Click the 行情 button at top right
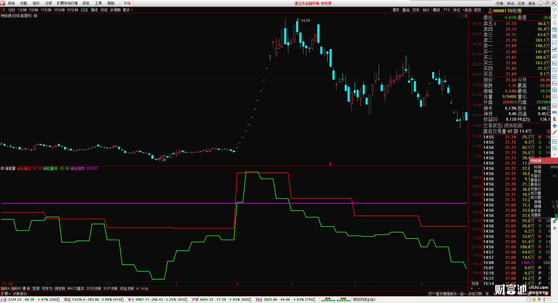 pos(500,3)
